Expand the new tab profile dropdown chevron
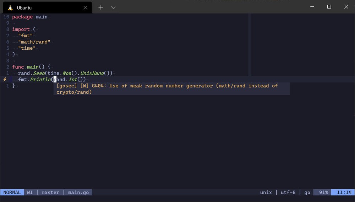 pyautogui.click(x=113, y=7)
